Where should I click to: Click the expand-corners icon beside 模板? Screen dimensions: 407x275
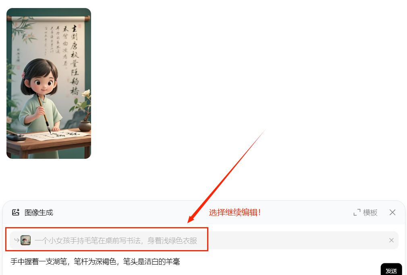pyautogui.click(x=357, y=213)
